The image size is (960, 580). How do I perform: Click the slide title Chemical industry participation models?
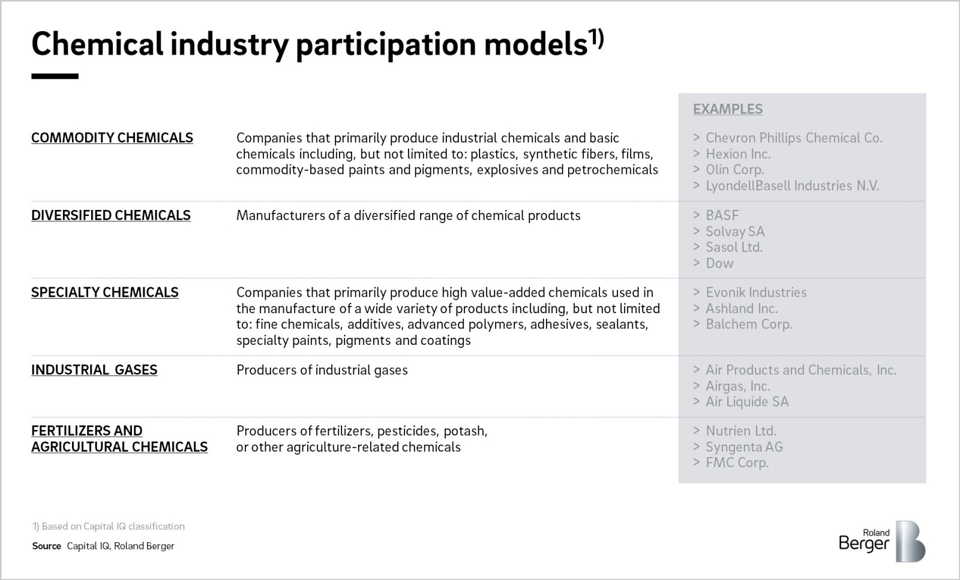(309, 44)
